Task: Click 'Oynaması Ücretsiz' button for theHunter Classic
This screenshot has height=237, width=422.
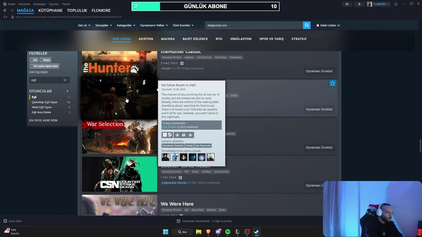Action: [319, 71]
